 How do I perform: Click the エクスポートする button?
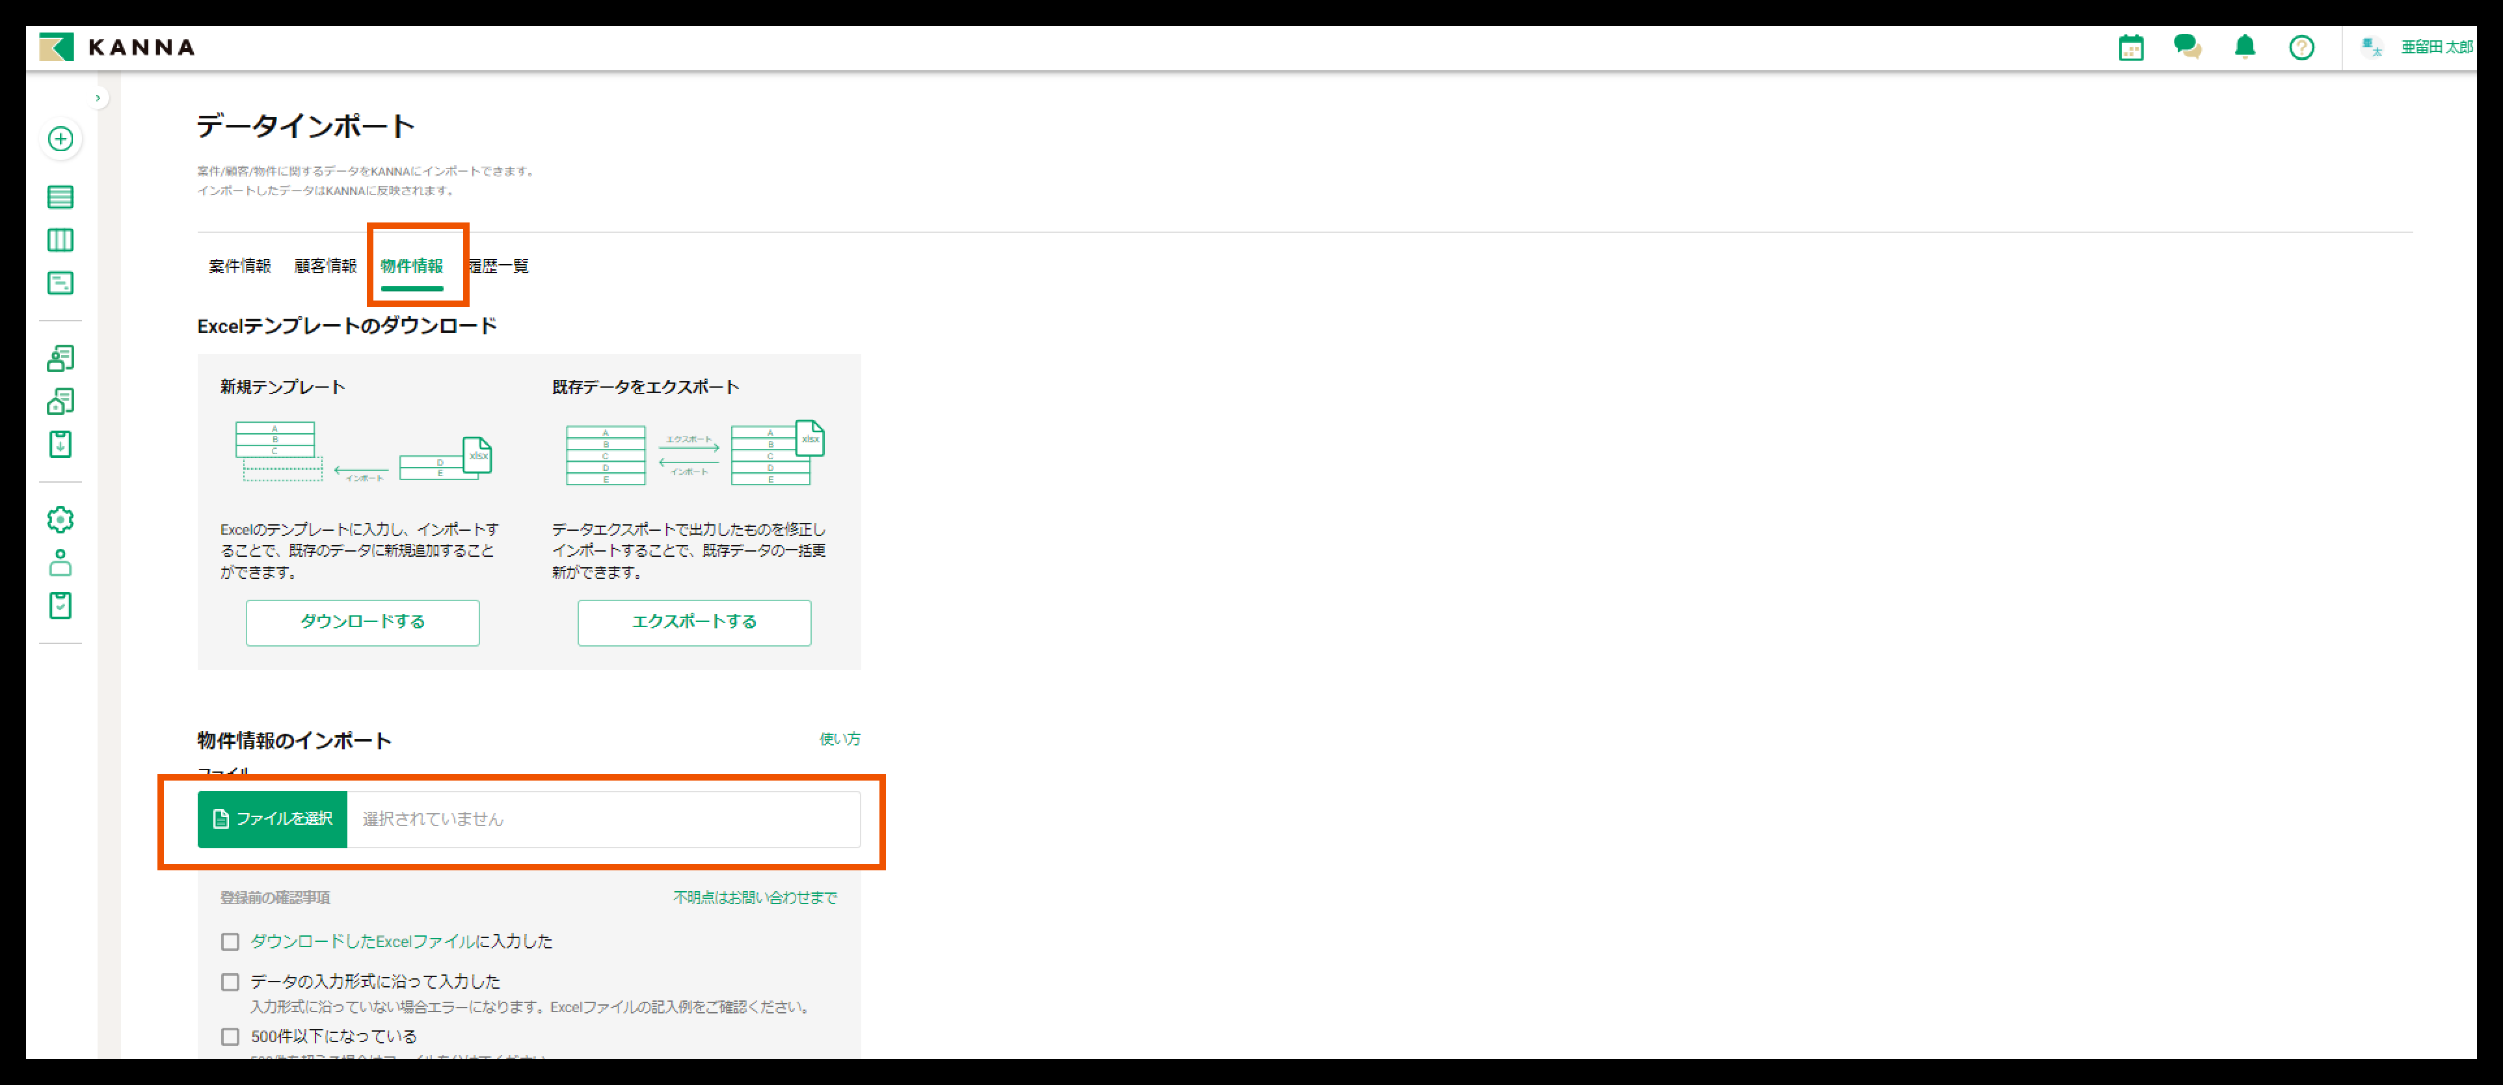click(694, 622)
